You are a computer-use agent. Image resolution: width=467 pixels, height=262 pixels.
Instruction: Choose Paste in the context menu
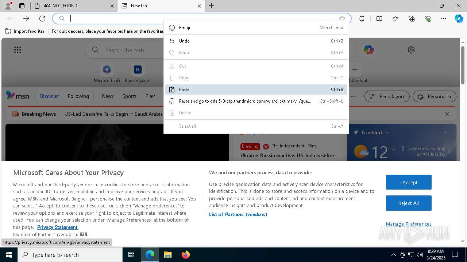[x=256, y=90]
